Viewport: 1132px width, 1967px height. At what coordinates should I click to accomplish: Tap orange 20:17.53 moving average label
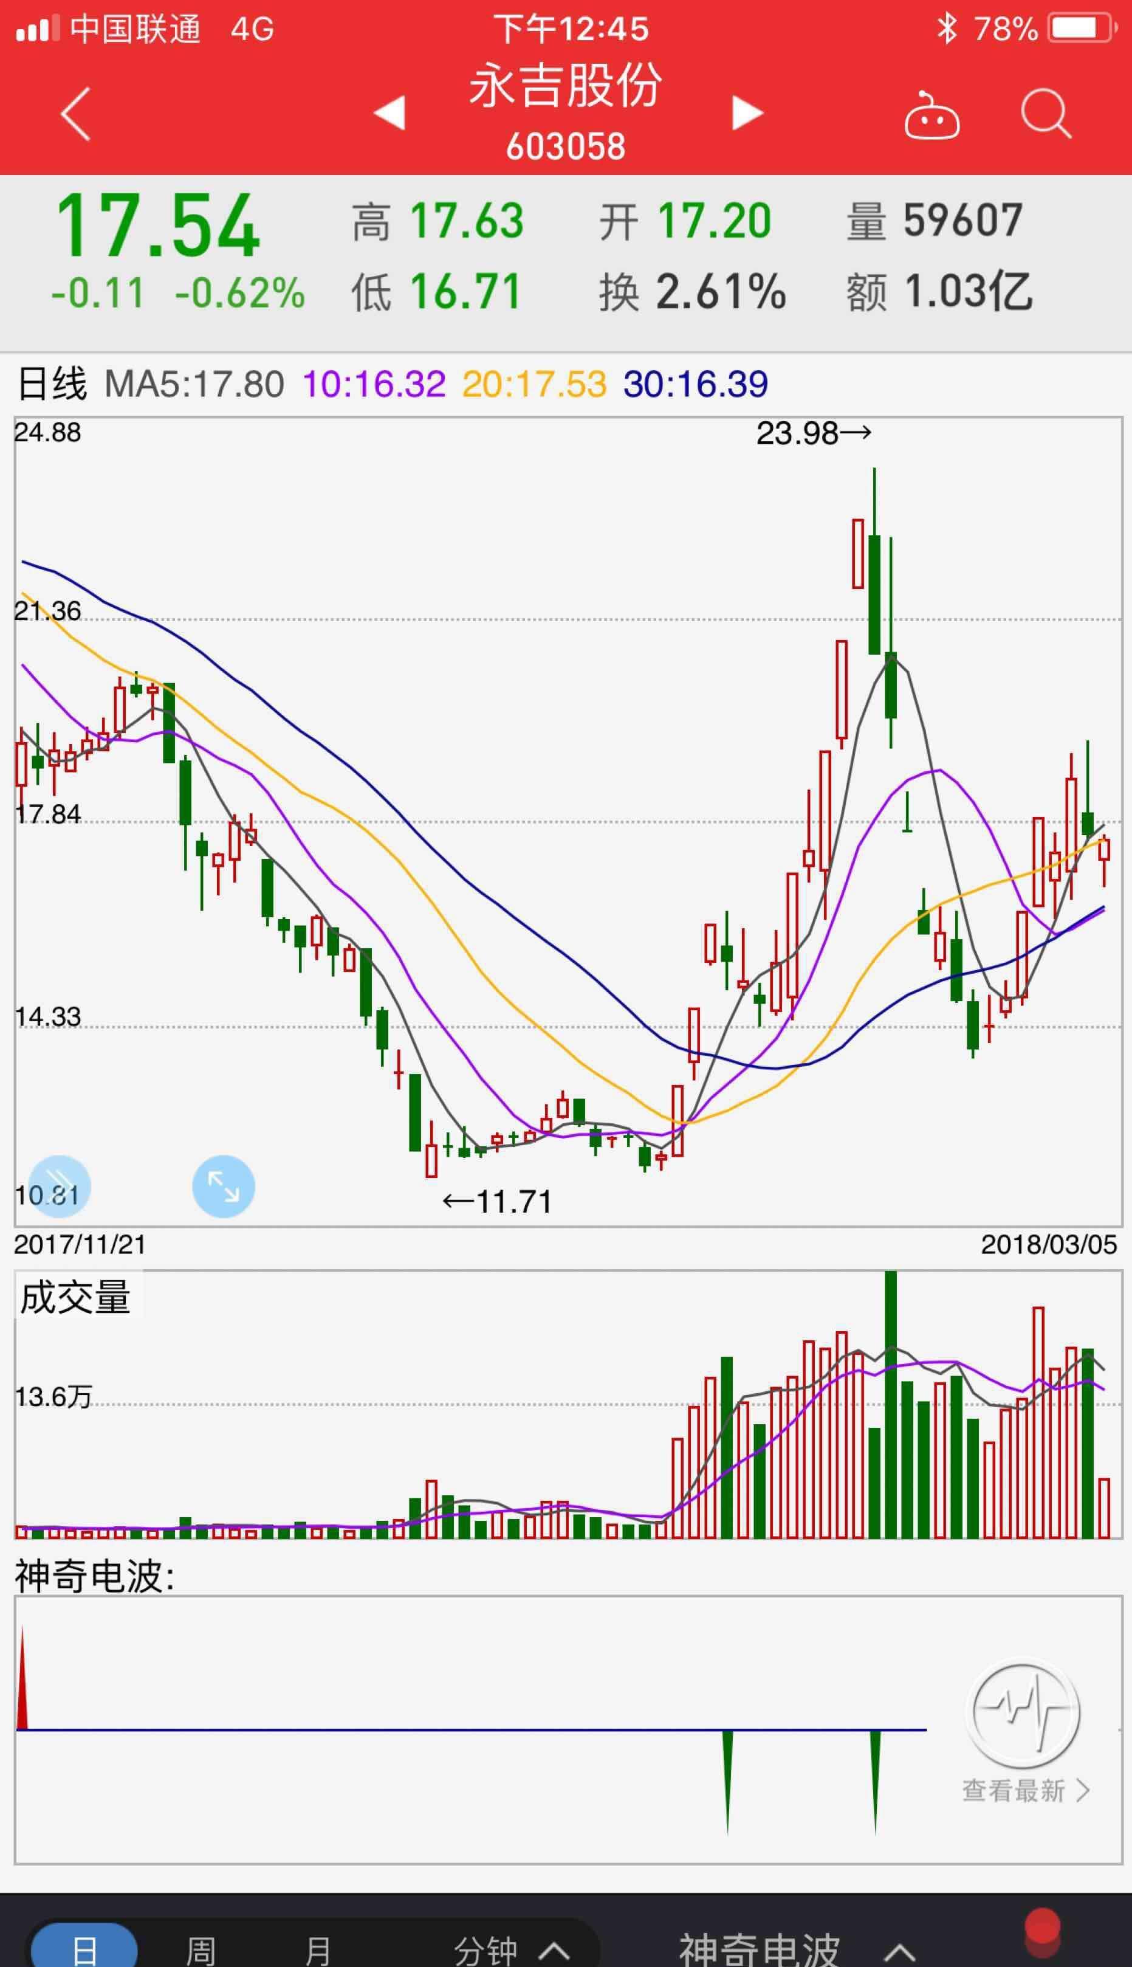(534, 384)
